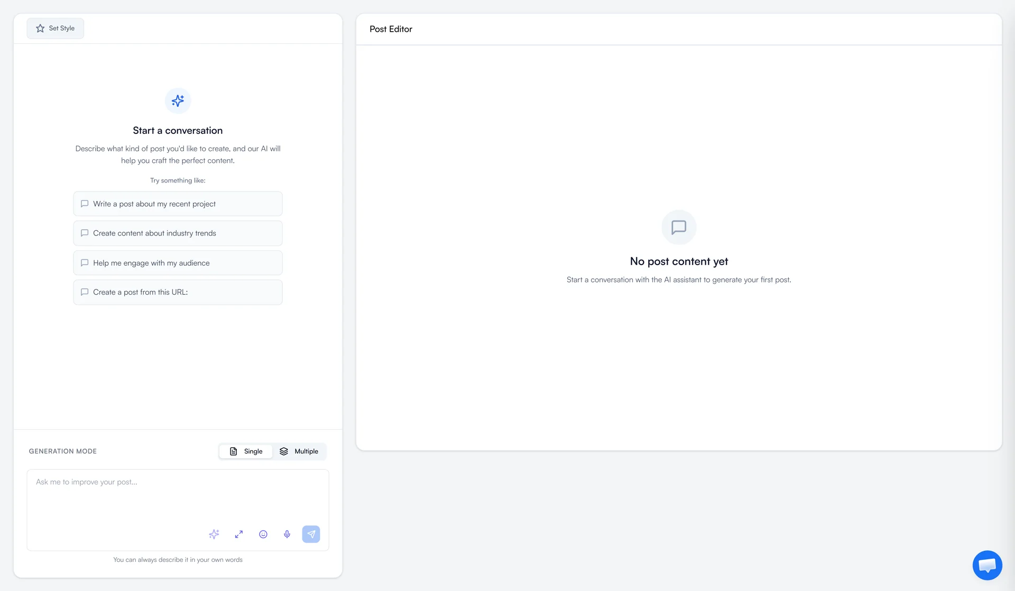
Task: Click the send message paper plane icon
Action: 311,534
